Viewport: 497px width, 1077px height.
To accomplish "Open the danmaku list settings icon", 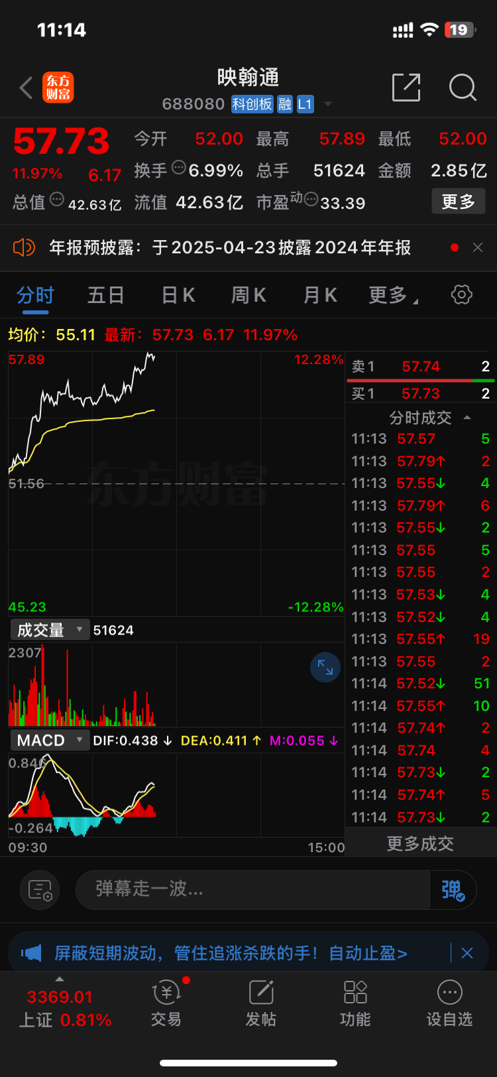I will (40, 889).
